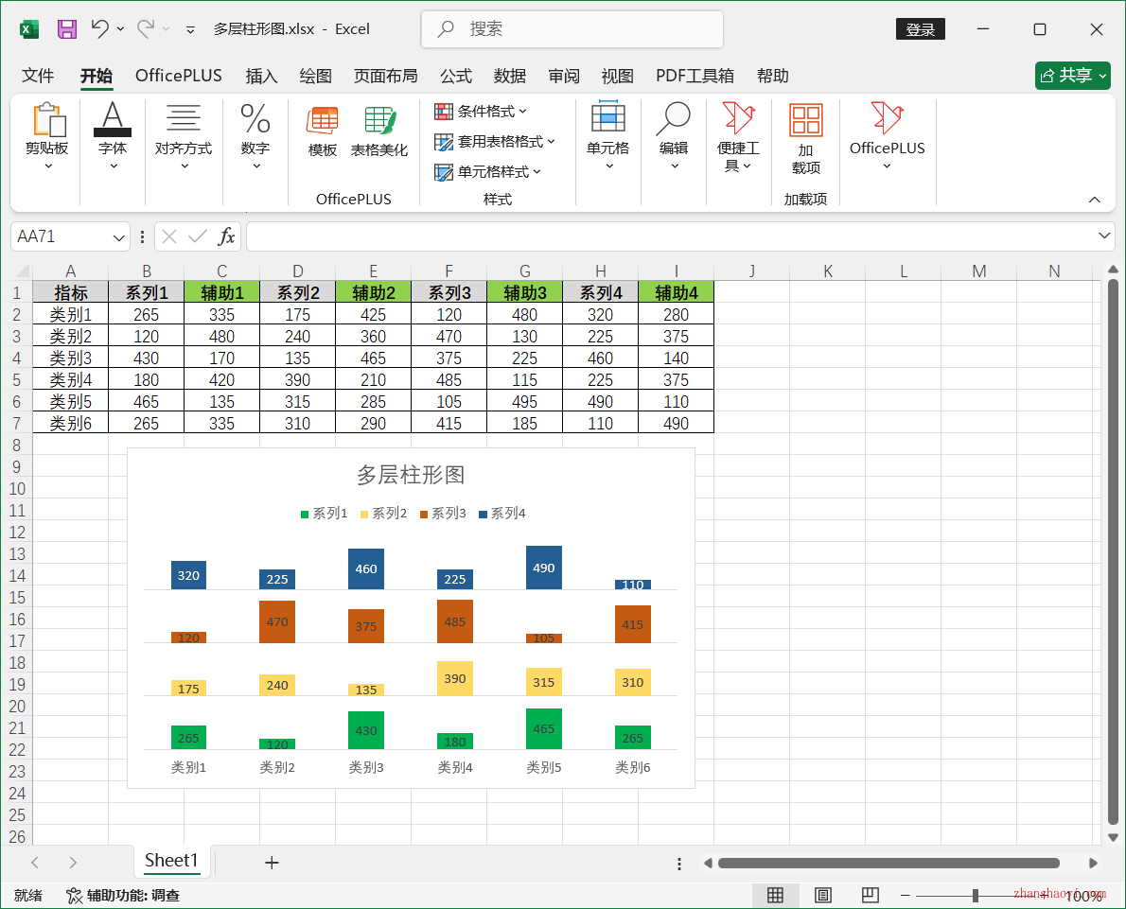This screenshot has height=909, width=1126.
Task: Click the search (搜索) input box
Action: click(572, 28)
